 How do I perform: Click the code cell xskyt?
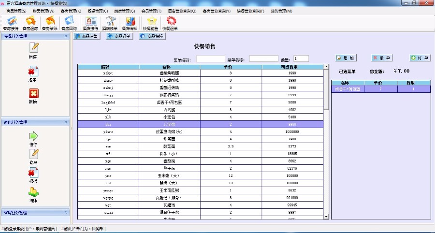pyautogui.click(x=108, y=73)
